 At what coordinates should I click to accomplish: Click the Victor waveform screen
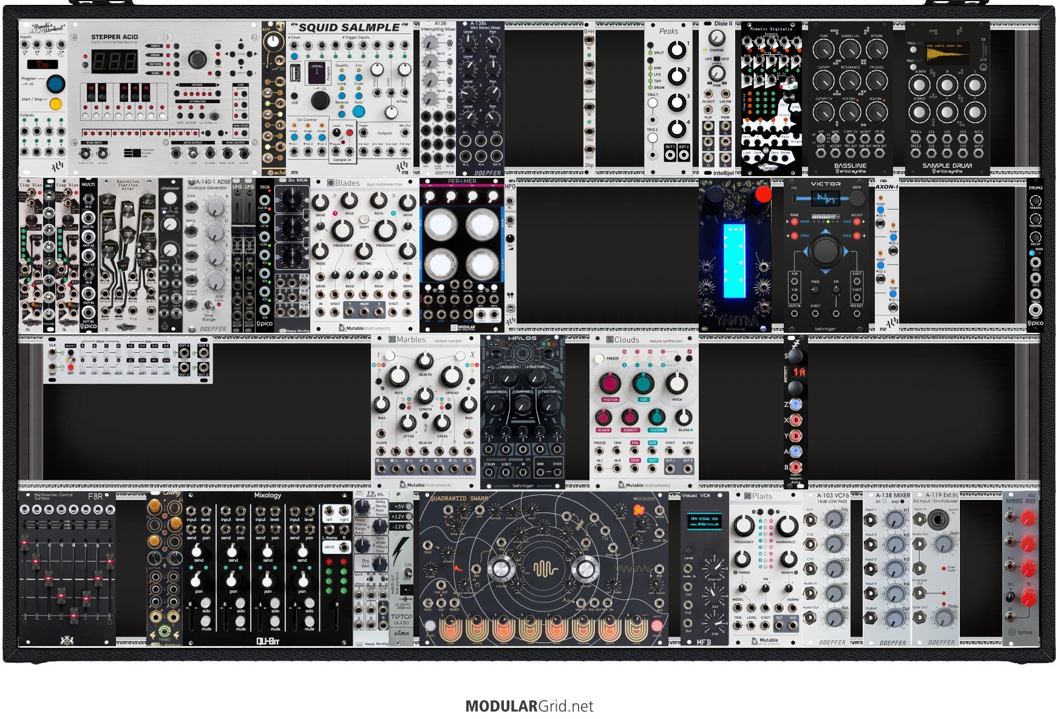tap(824, 198)
